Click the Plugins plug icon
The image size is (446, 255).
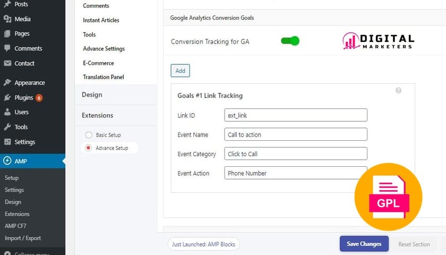point(7,98)
